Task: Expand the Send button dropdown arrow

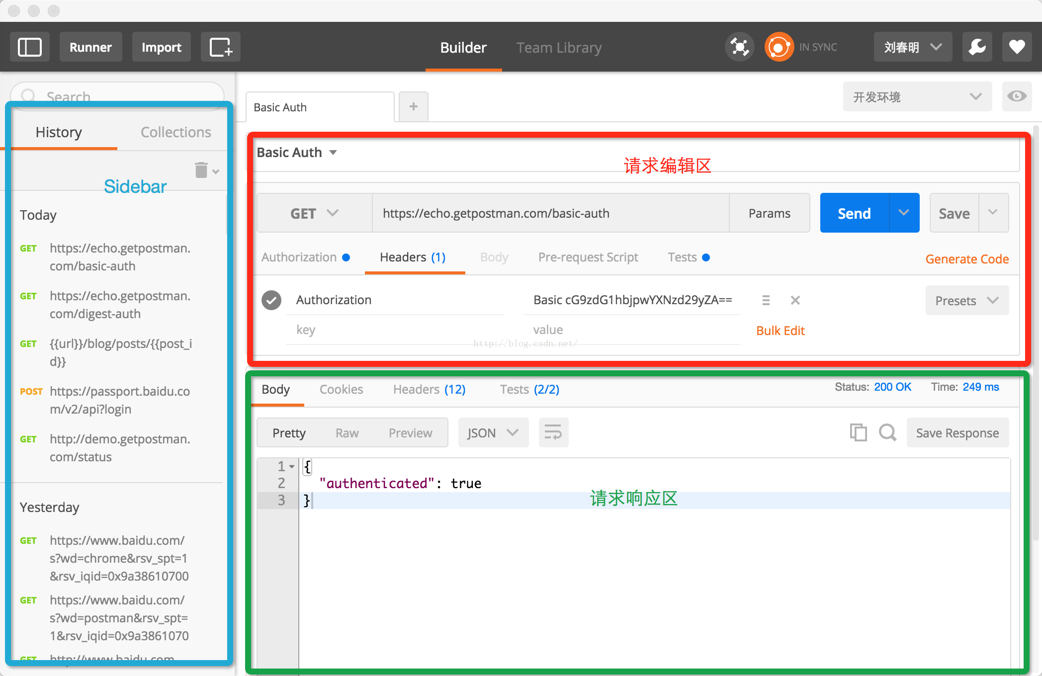Action: 904,213
